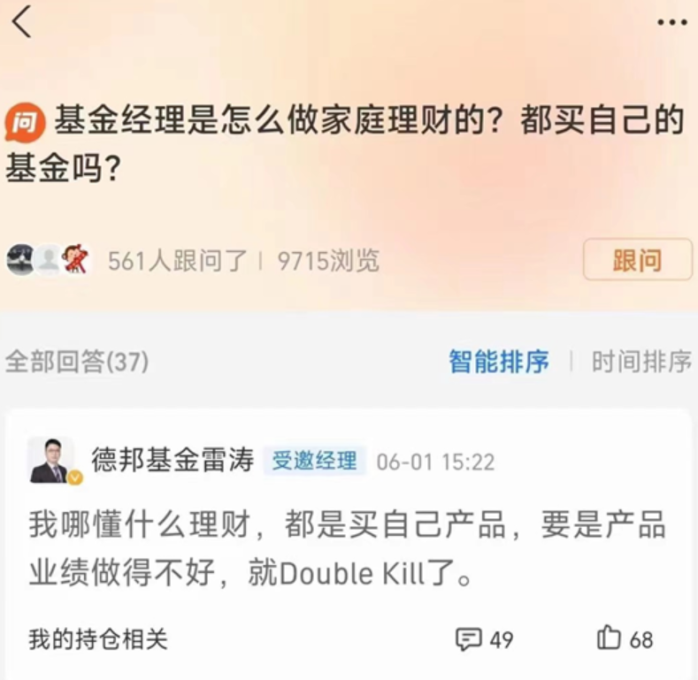Like the answer with thumbs-up icon
698x680 pixels.
[x=609, y=638]
